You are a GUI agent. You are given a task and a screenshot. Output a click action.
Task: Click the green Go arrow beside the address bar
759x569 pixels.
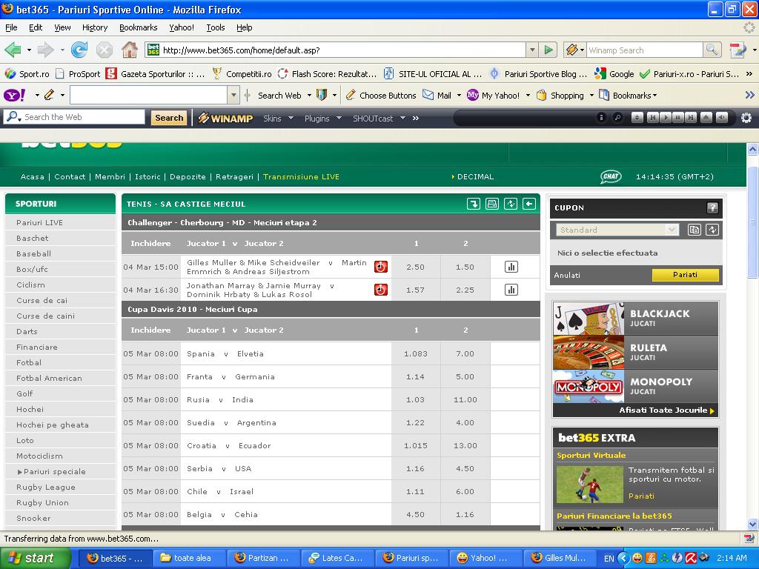548,50
